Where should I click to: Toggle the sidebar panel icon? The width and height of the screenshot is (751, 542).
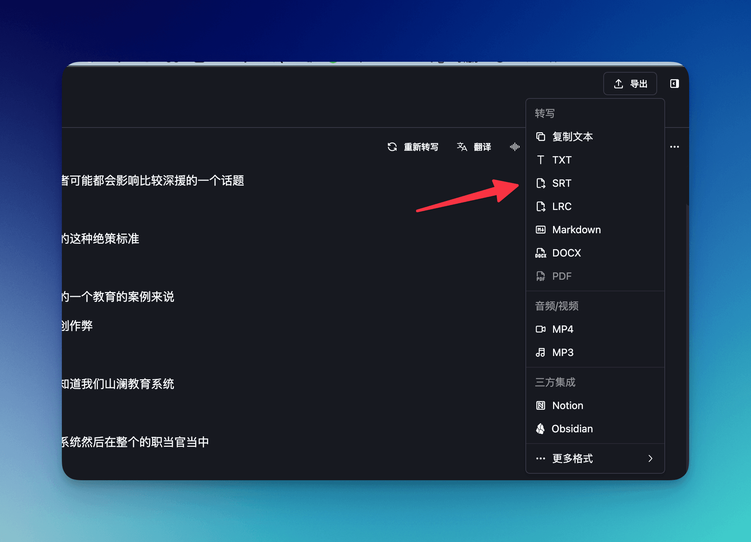[674, 84]
